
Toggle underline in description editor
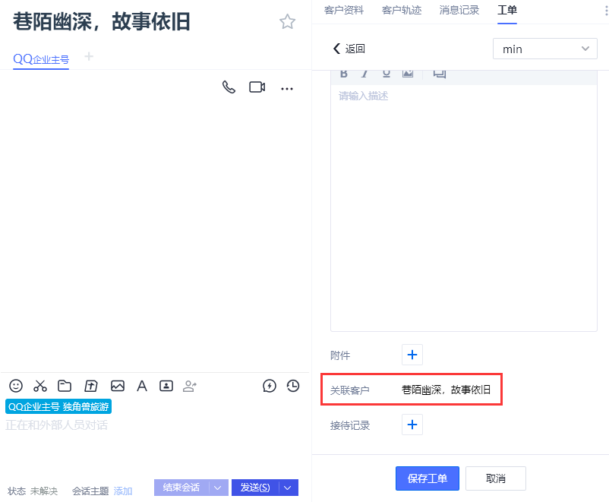pos(386,74)
